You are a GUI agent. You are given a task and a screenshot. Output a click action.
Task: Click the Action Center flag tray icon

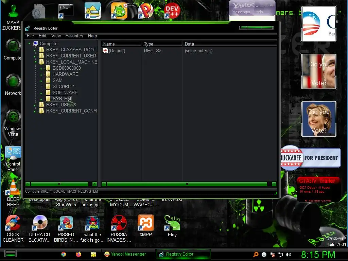coord(272,255)
